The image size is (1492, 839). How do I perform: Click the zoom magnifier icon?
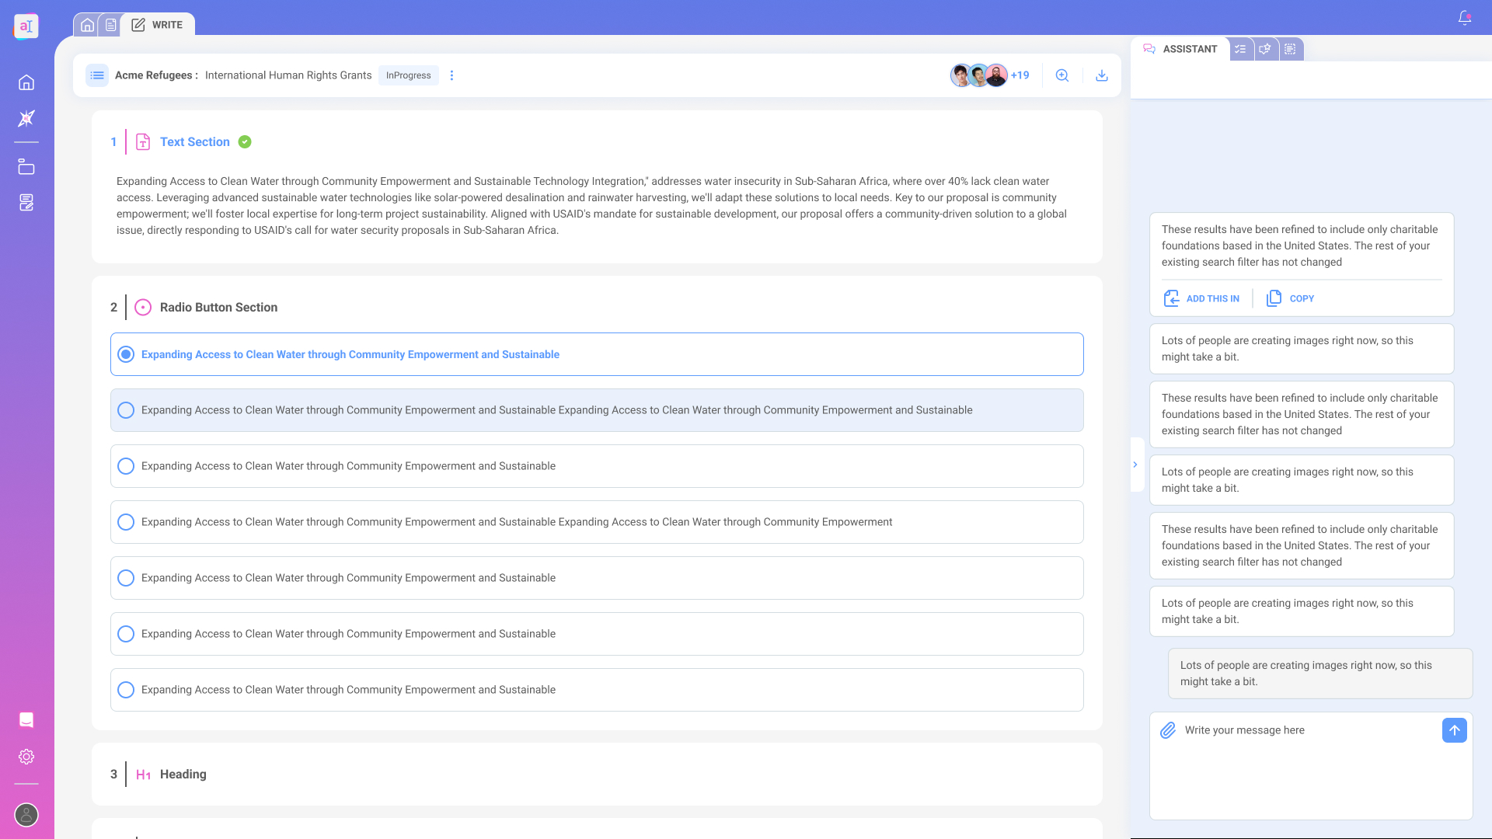pyautogui.click(x=1062, y=75)
